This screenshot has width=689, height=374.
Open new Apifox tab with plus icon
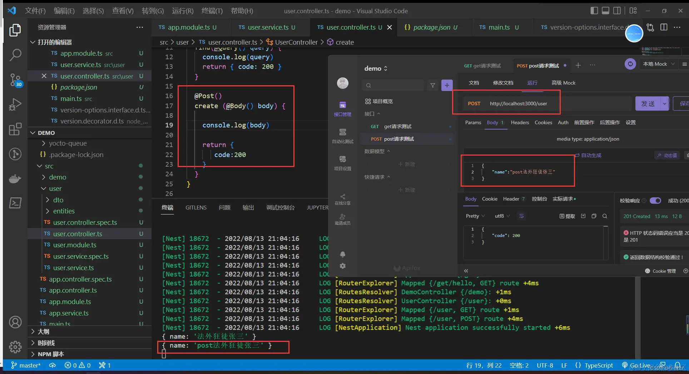tap(578, 65)
